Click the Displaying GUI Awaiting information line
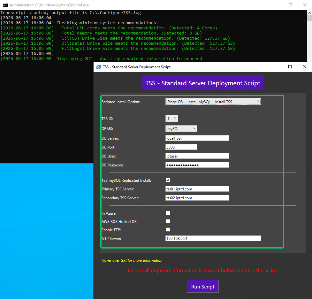Image resolution: width=312 pixels, height=299 pixels. pos(101,58)
